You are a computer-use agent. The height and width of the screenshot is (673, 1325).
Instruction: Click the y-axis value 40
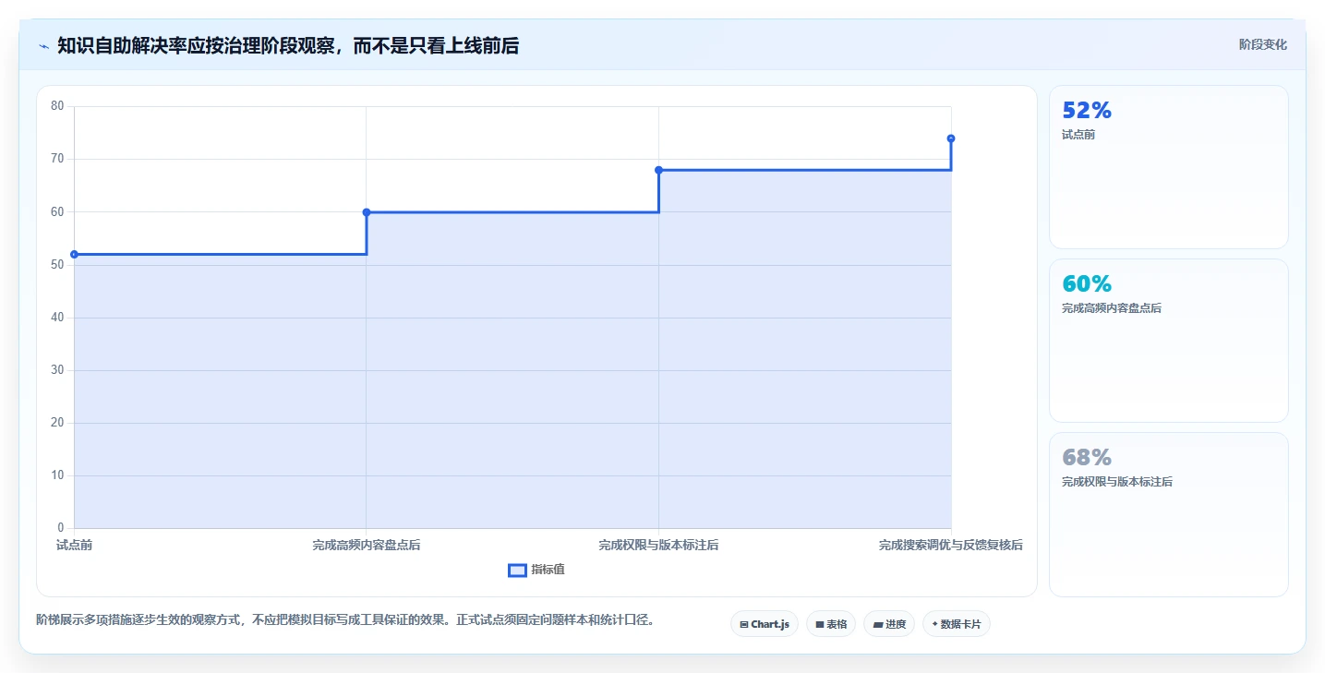click(x=57, y=318)
